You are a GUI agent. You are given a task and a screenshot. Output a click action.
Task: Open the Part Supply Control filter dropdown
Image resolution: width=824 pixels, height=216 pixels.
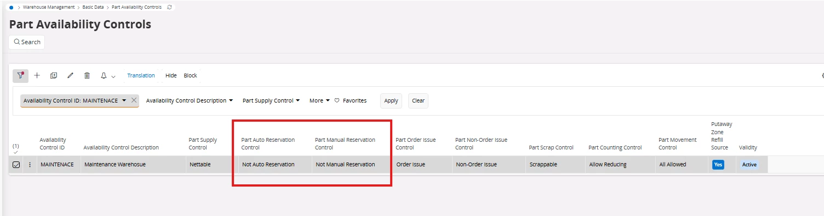pos(271,100)
